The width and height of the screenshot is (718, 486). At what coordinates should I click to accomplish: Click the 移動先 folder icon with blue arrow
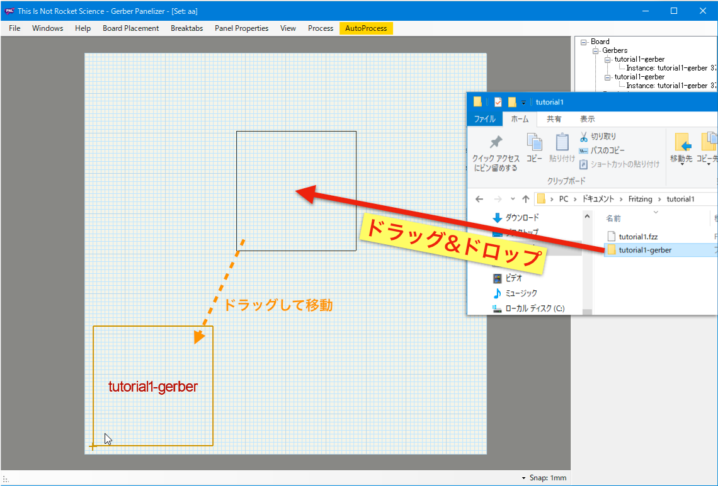click(x=682, y=142)
